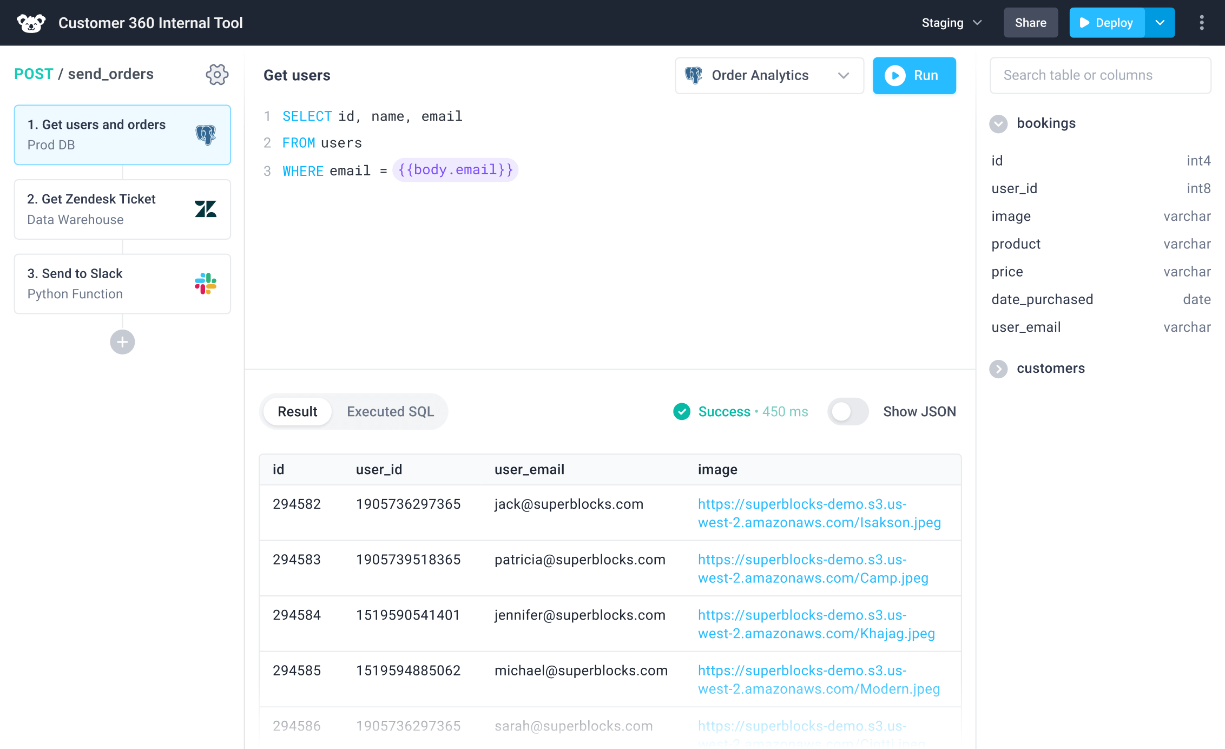
Task: Click the Postgres elephant icon in step 1
Action: tap(206, 134)
